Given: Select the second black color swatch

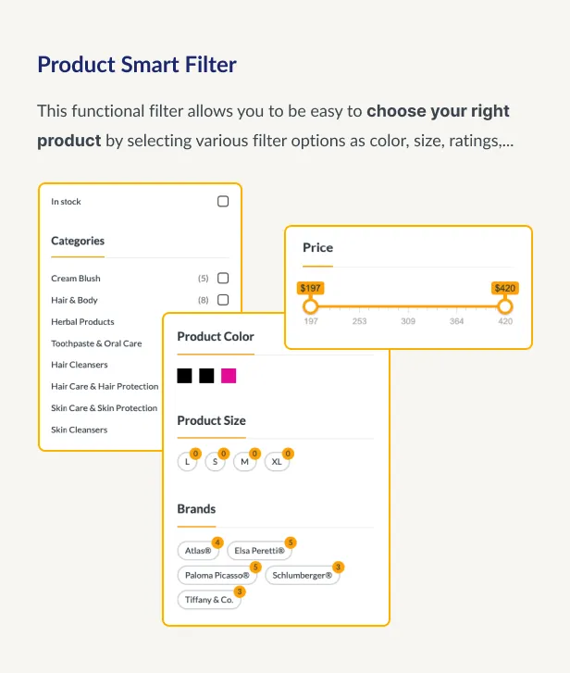Looking at the screenshot, I should coord(206,376).
